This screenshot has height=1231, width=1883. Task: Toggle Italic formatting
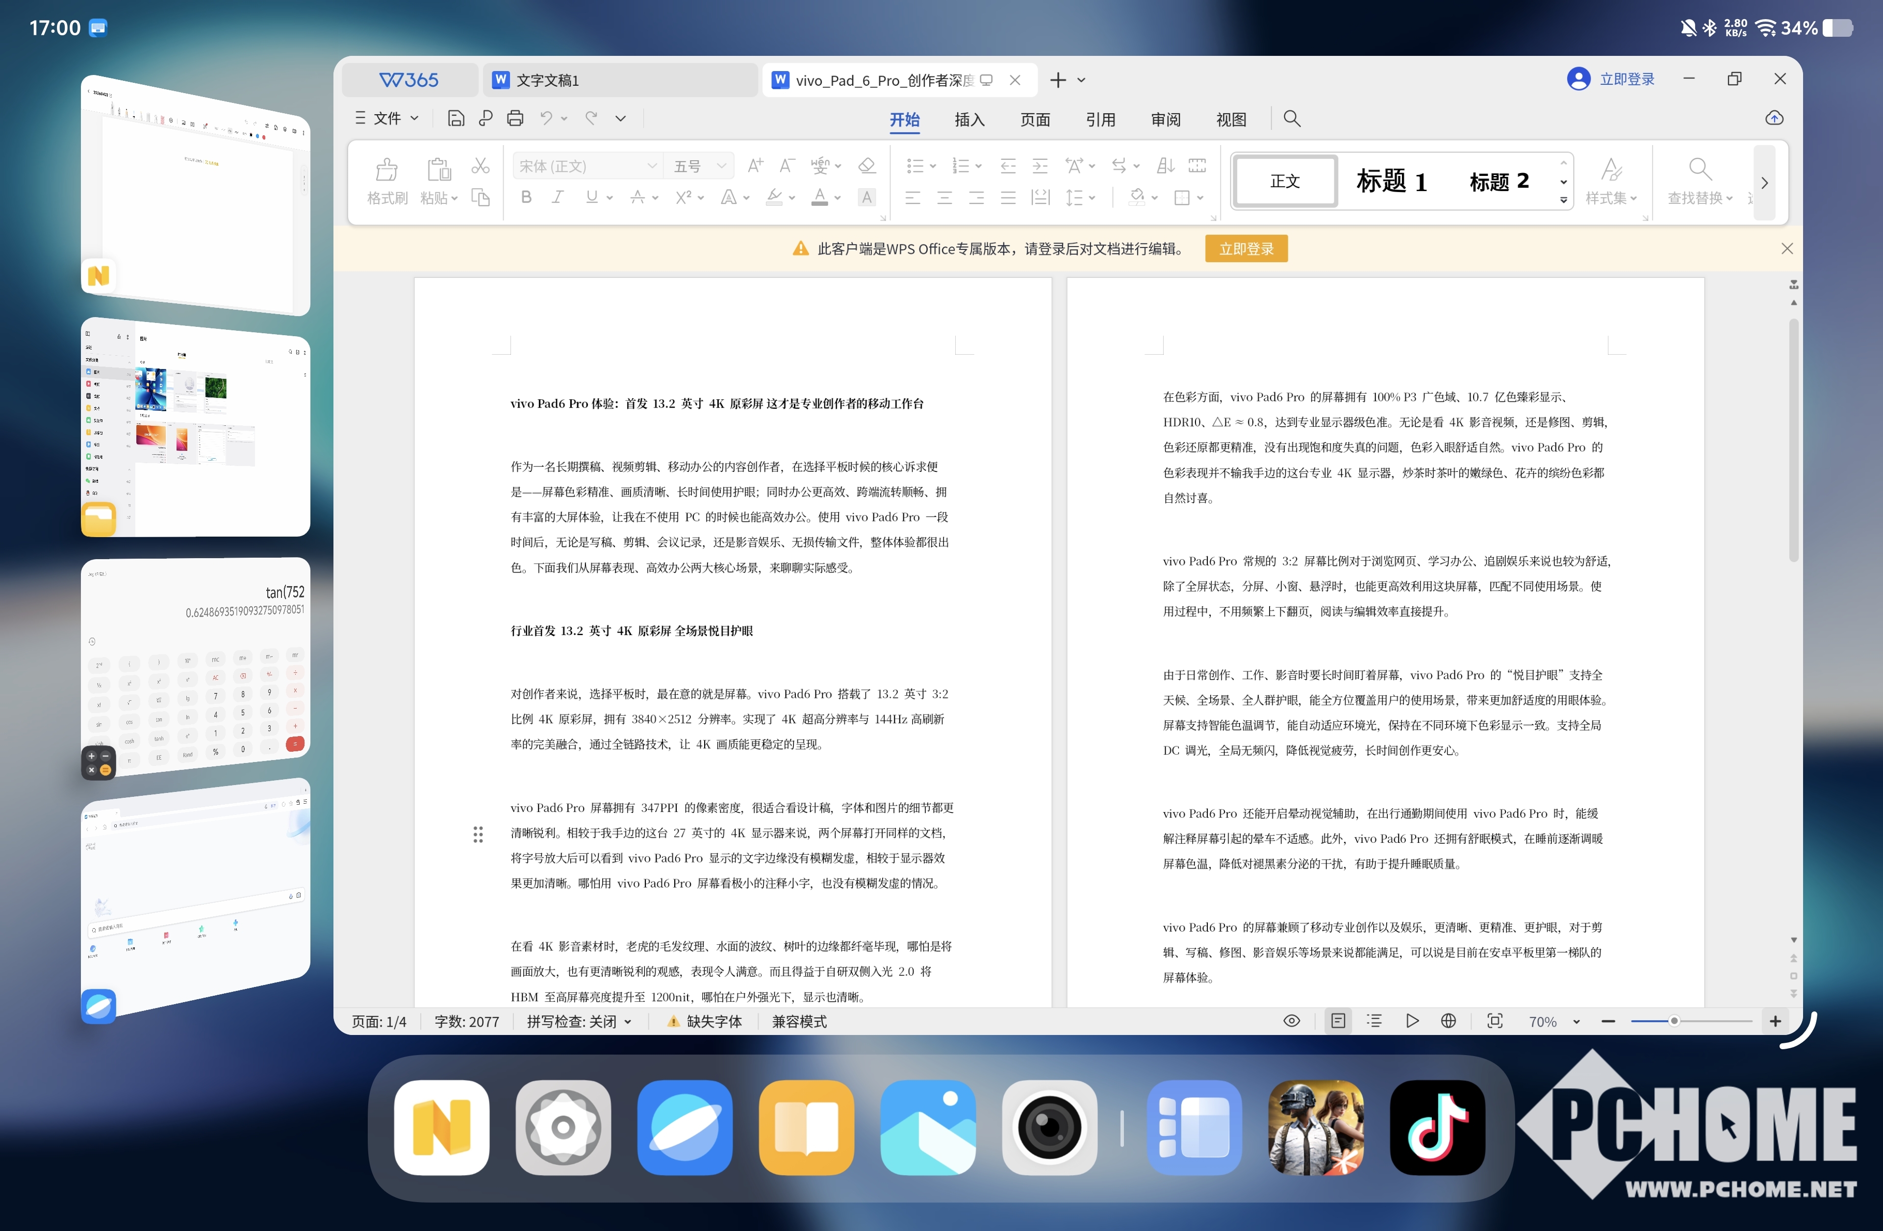click(558, 197)
